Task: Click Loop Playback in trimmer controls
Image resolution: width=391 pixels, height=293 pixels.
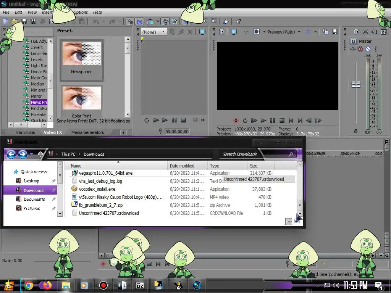Action: pyautogui.click(x=146, y=120)
